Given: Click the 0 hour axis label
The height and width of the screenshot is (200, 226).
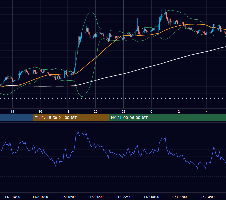Looking at the screenshot, I should 151,112.
